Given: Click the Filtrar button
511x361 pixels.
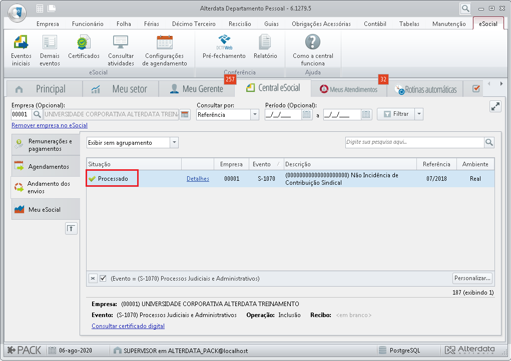Looking at the screenshot, I should pos(396,114).
